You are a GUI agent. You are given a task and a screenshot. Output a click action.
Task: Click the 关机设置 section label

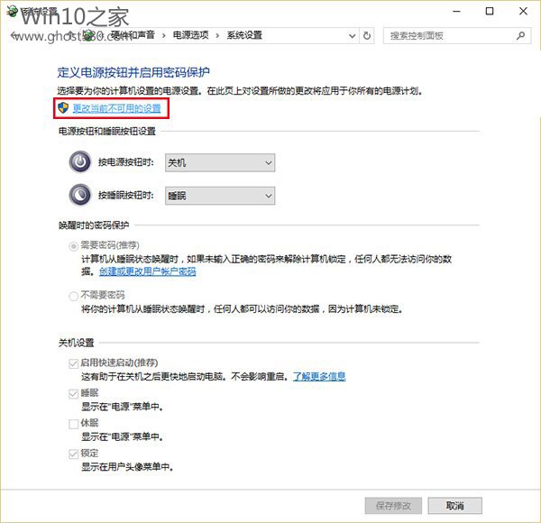(77, 343)
